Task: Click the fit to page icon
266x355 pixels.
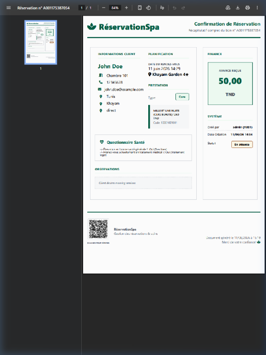Action: 140,8
